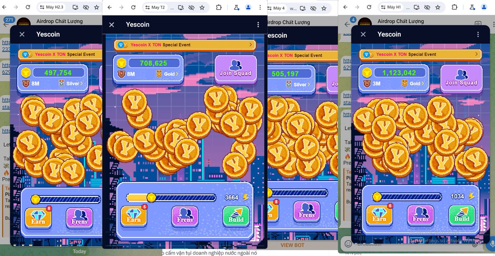
Task: Reload the Máy H2.3 browser page
Action: click(x=28, y=7)
